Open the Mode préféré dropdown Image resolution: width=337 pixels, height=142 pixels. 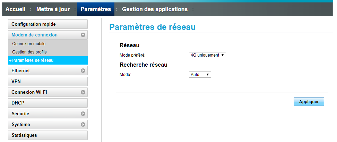point(207,55)
